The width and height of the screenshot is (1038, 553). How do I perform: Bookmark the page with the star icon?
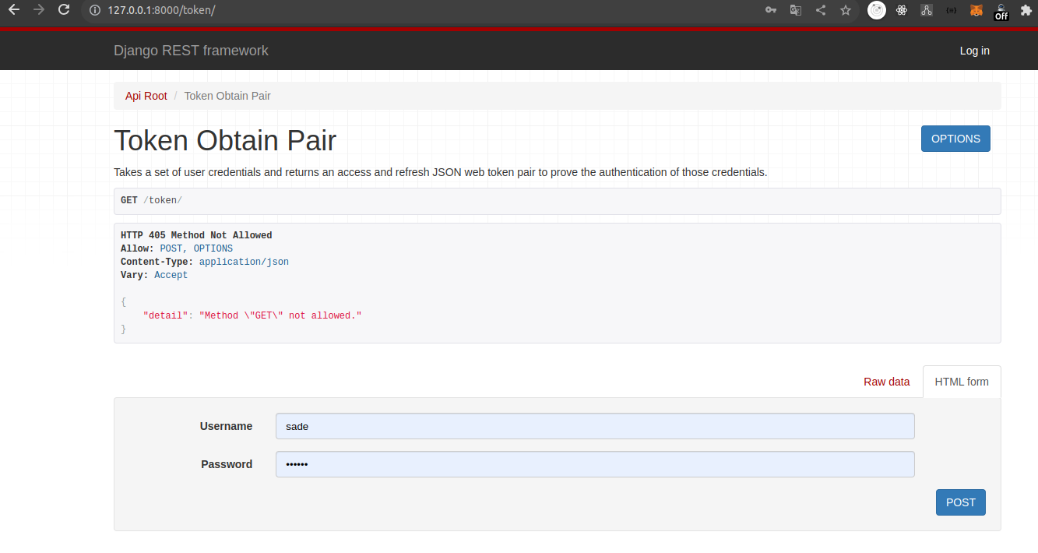(x=846, y=10)
